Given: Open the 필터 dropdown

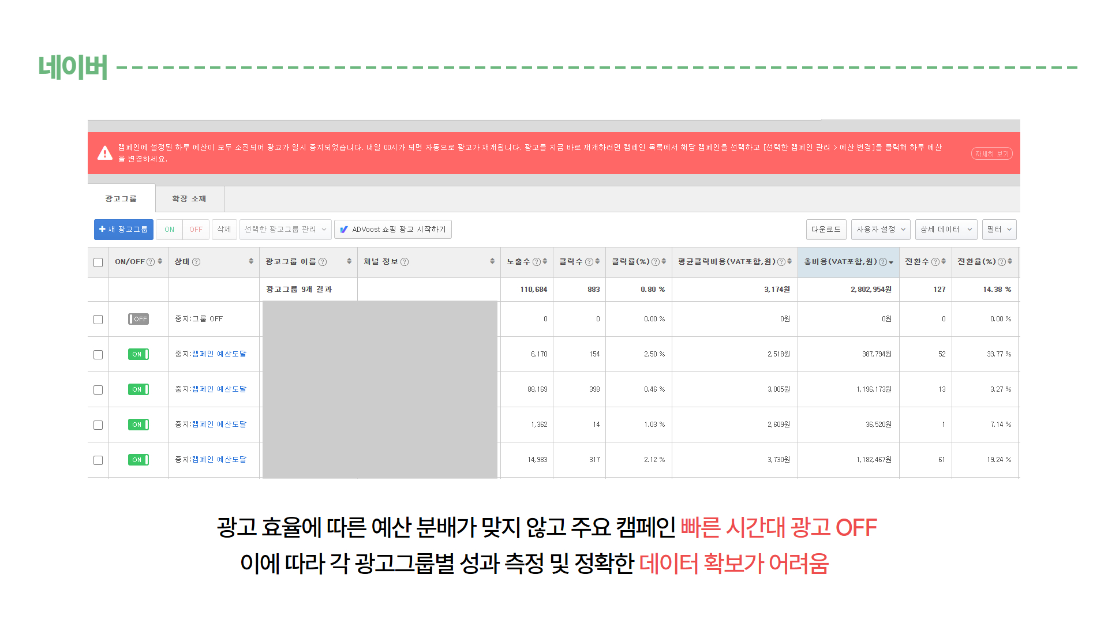Looking at the screenshot, I should 999,230.
